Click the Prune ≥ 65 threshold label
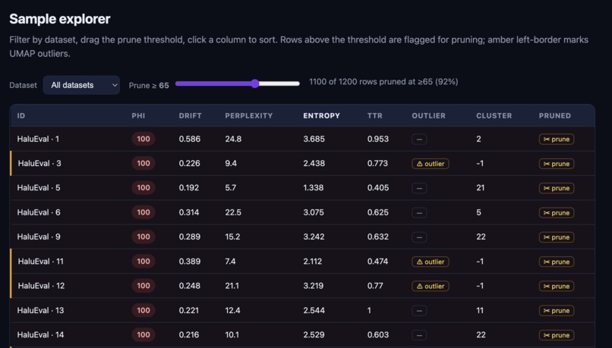The height and width of the screenshot is (348, 612). tap(149, 86)
